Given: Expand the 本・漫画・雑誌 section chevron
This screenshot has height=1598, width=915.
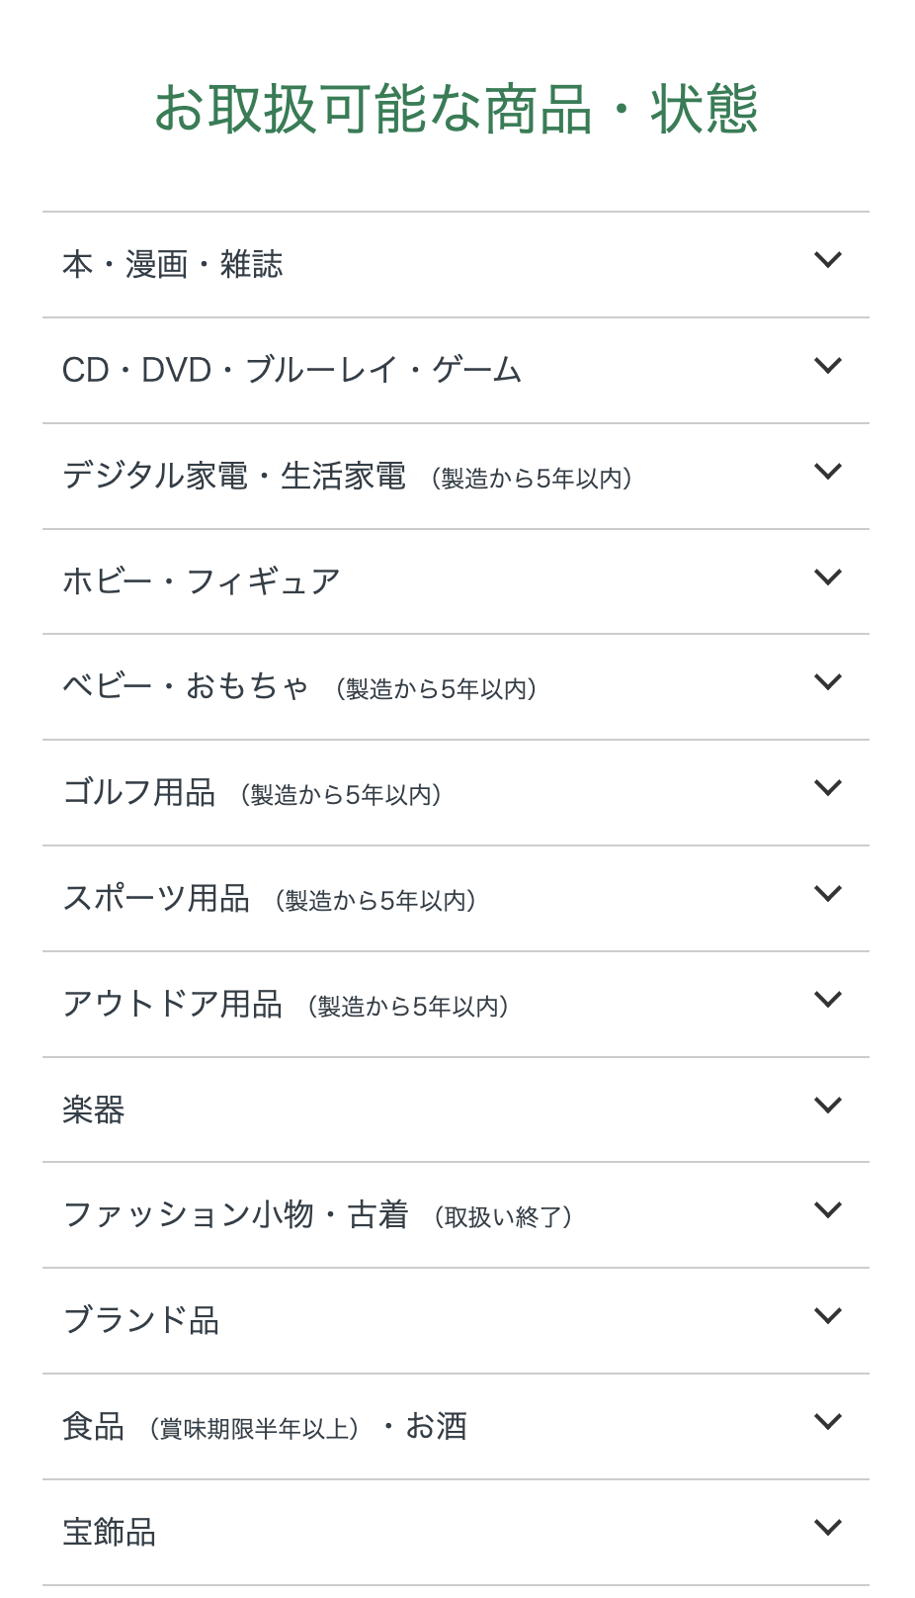Looking at the screenshot, I should click(x=827, y=260).
